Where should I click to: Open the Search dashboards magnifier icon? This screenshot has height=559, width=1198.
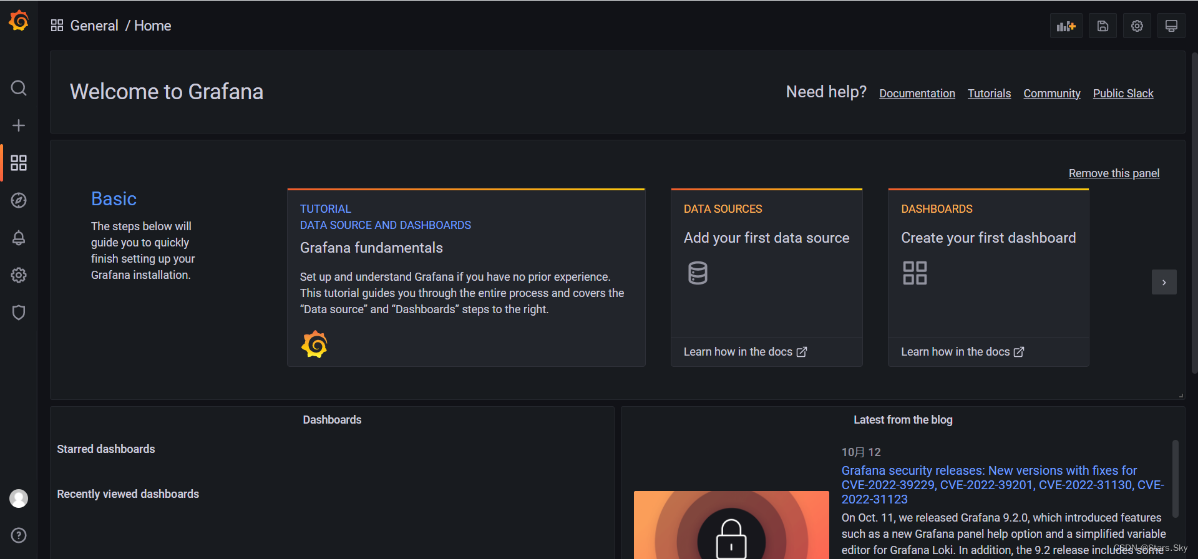[19, 88]
